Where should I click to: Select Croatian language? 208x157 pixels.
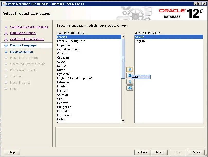89,57
